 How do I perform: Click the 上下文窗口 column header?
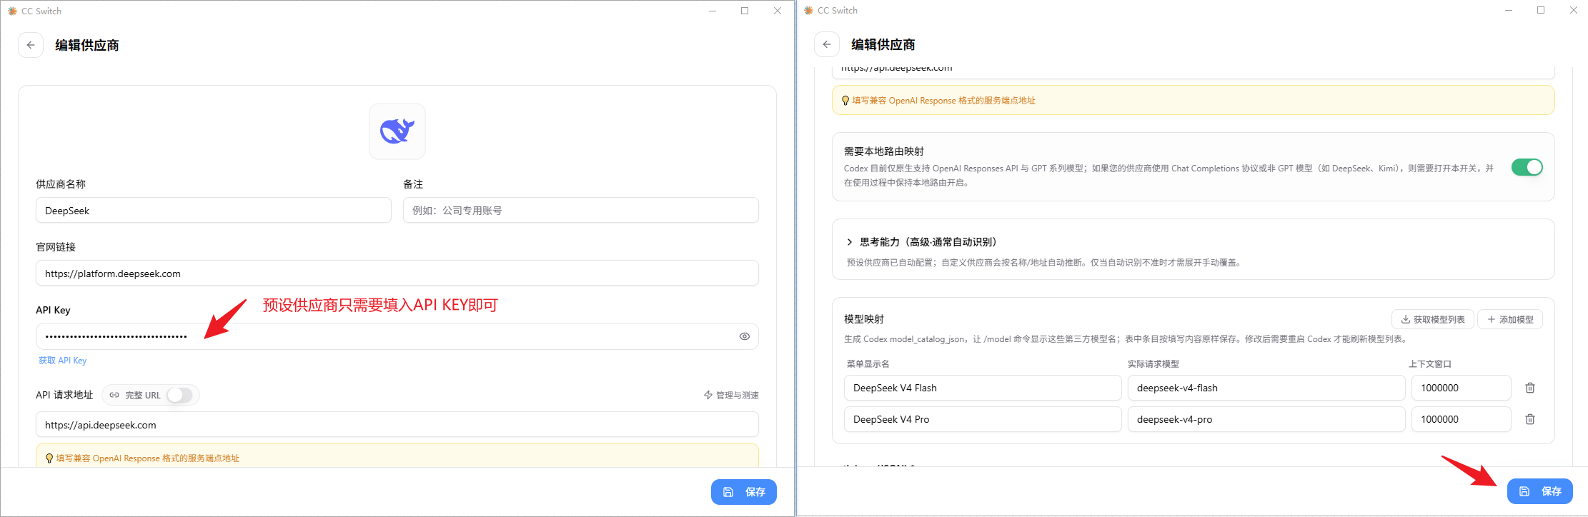(1430, 364)
